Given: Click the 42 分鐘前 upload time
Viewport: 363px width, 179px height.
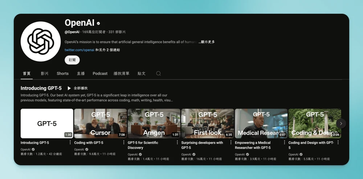Looking at the screenshot, I should (56, 154).
